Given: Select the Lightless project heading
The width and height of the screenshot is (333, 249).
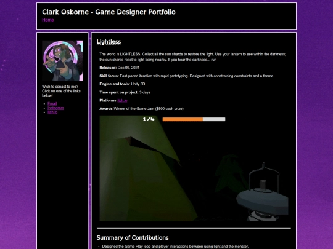Looking at the screenshot, I should coord(109,42).
